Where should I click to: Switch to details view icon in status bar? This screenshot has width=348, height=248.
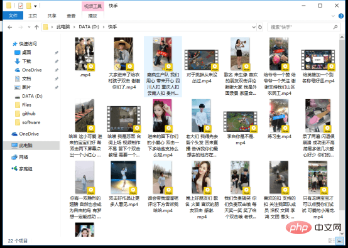(332, 240)
